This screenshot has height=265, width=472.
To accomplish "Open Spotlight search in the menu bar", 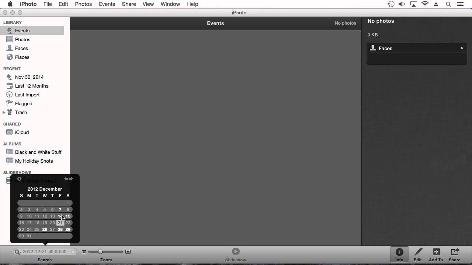I will tap(448, 4).
